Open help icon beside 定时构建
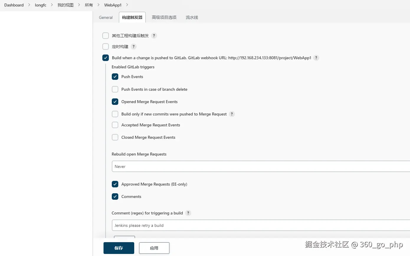Viewport: 410px width, 256px height. coord(134,47)
